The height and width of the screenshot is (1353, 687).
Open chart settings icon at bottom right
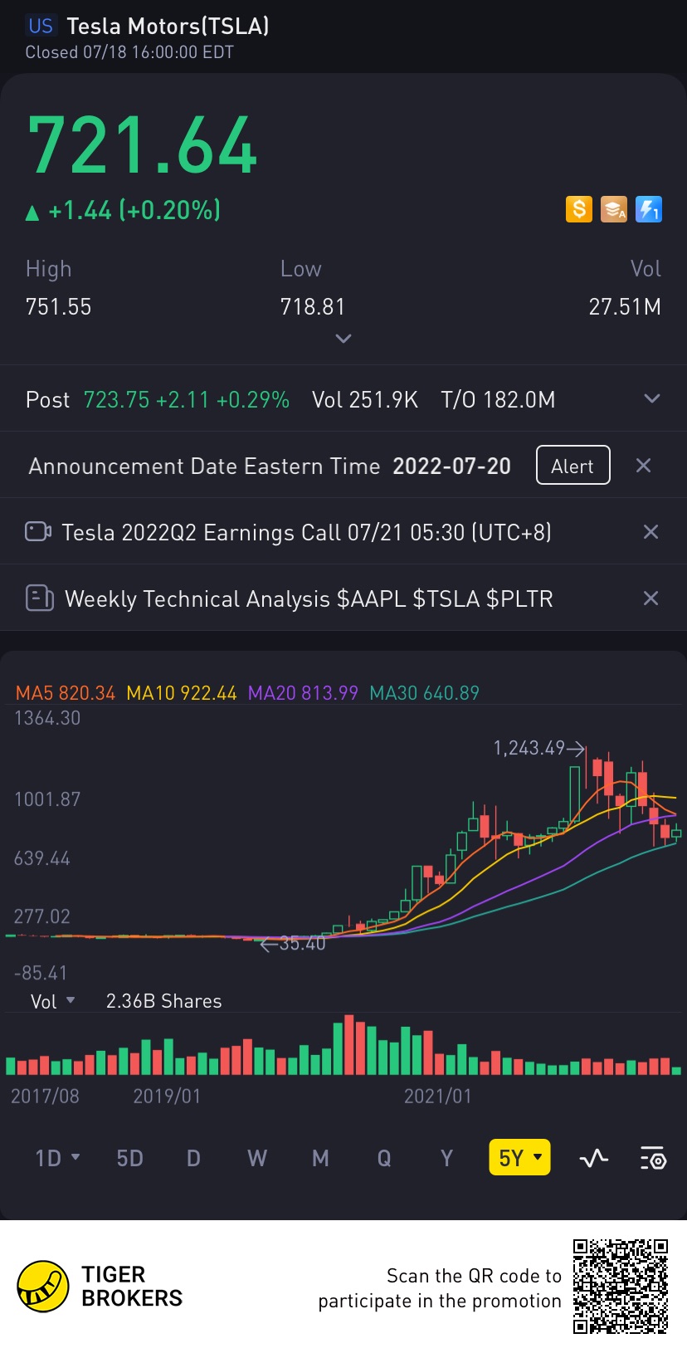pos(653,1158)
